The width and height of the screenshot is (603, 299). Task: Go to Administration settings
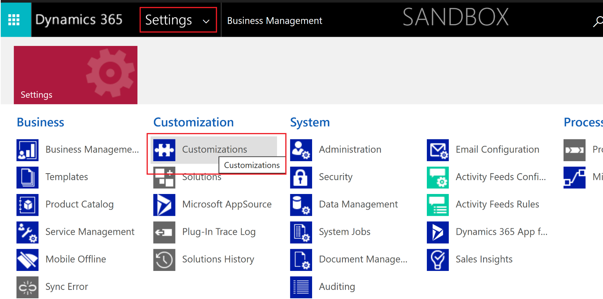(350, 149)
